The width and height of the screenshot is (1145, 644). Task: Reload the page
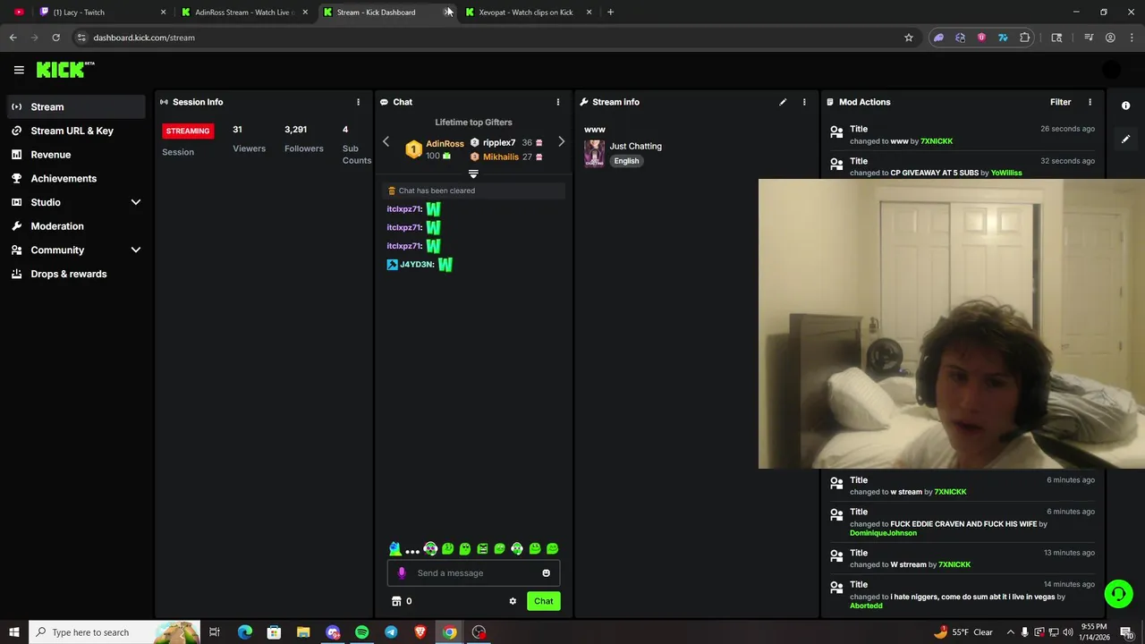pos(55,38)
